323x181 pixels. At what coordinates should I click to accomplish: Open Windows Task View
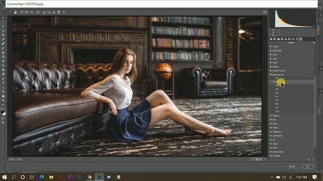pyautogui.click(x=32, y=177)
